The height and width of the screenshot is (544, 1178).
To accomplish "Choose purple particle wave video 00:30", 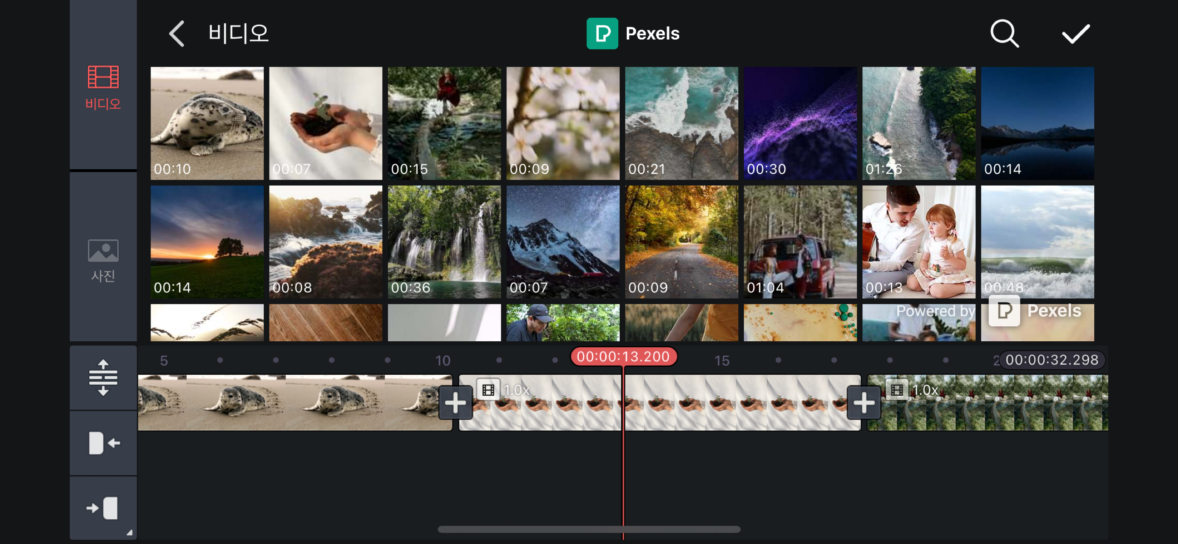I will (x=800, y=123).
